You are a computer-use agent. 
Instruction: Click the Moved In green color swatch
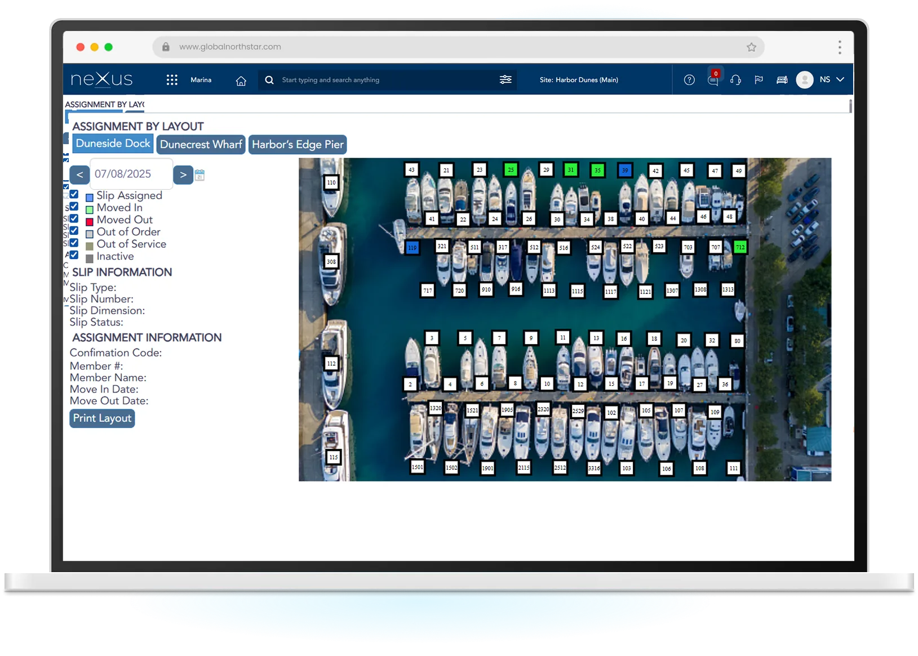[x=89, y=208]
